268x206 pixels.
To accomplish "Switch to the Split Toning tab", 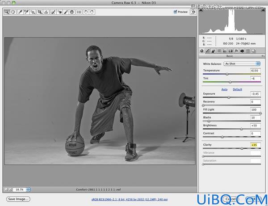I will (x=225, y=51).
